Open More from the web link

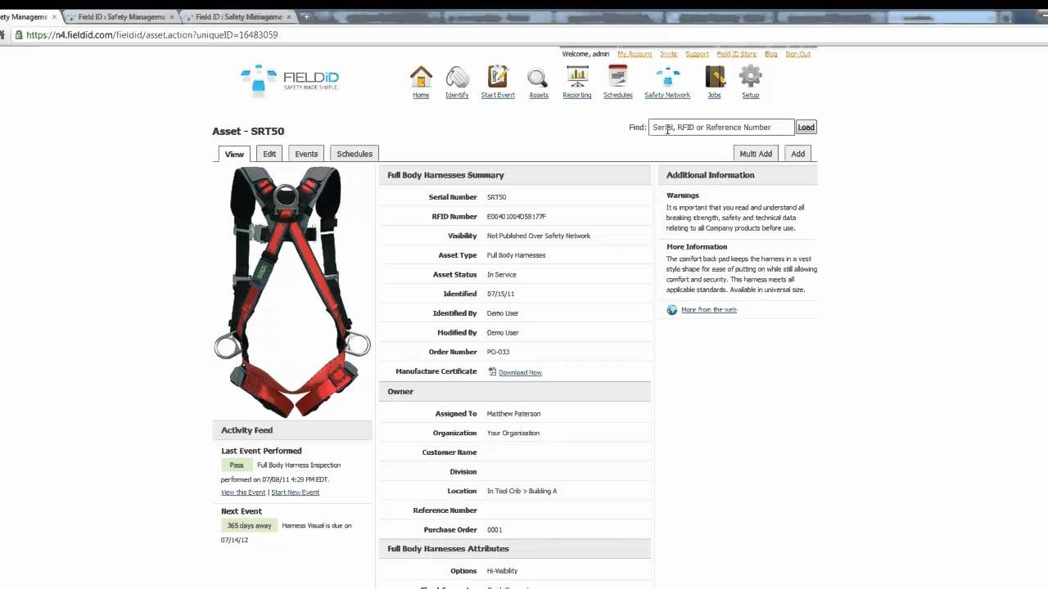point(709,310)
